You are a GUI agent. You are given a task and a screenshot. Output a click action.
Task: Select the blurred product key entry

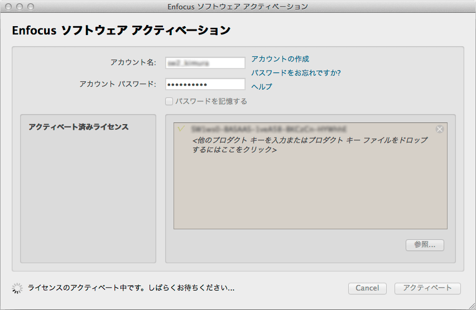click(x=268, y=129)
